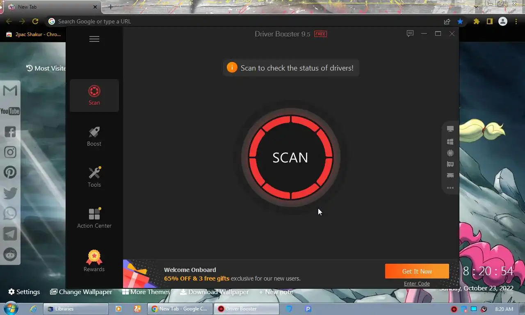Viewport: 525px width, 315px height.
Task: Open the Action Center section
Action: (94, 219)
